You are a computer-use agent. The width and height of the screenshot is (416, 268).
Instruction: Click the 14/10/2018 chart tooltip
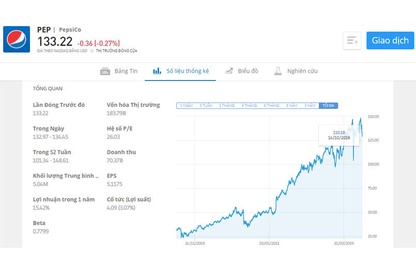pos(339,135)
